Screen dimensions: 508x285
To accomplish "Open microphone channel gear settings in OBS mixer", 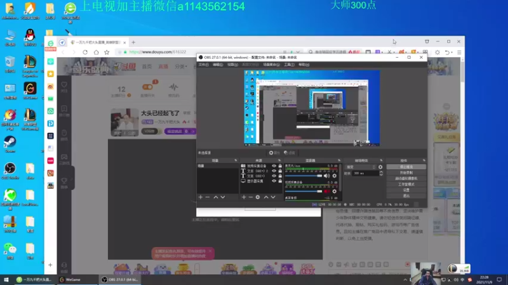I will pos(335,176).
